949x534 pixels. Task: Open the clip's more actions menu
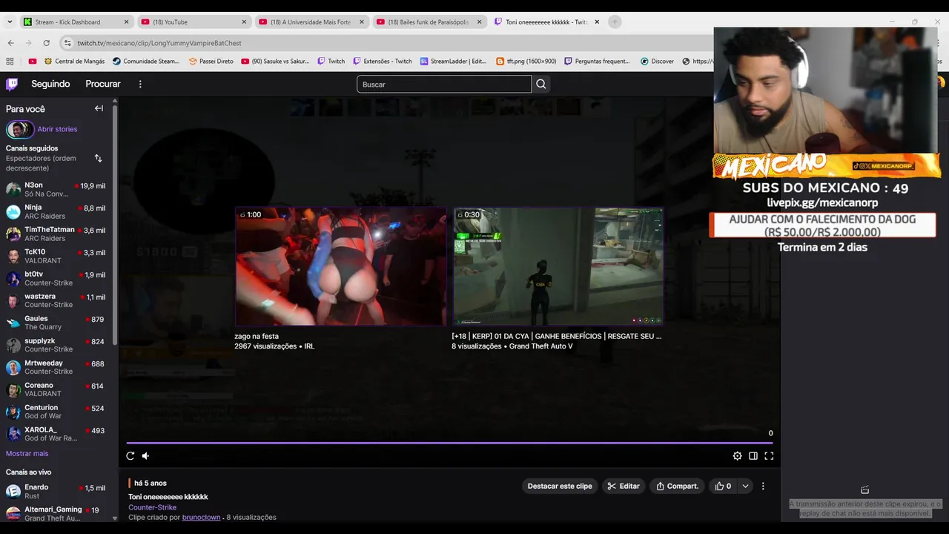tap(763, 487)
